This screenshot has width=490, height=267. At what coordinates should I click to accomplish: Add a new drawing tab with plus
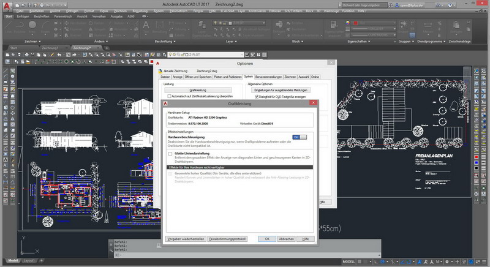[107, 48]
